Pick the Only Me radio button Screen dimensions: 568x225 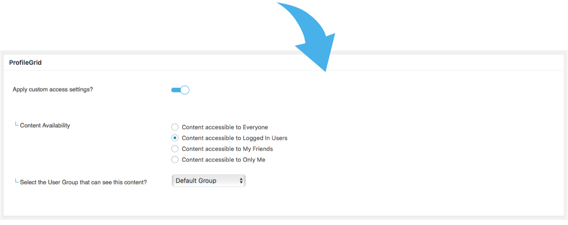click(x=175, y=160)
